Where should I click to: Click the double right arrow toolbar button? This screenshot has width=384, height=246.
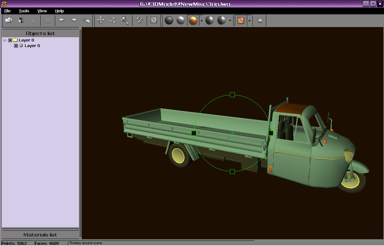(x=87, y=21)
